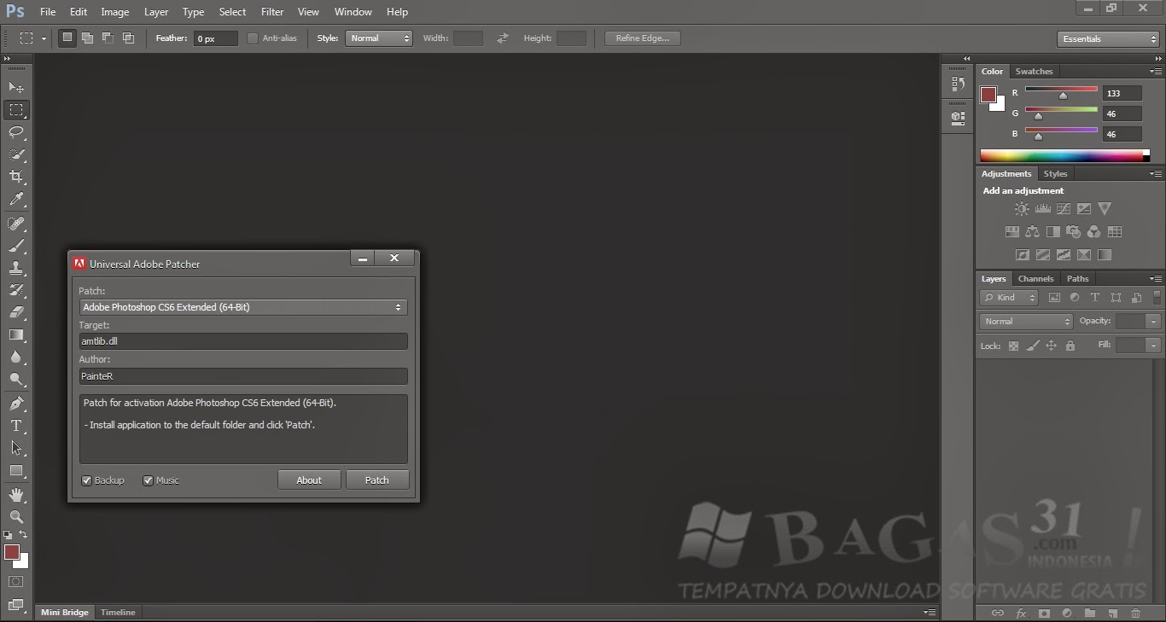Select the Path Selection tool

pos(16,448)
